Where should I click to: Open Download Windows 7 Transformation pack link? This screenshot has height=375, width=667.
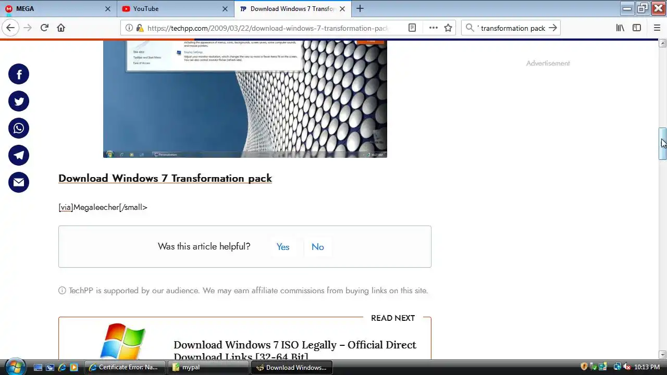[x=165, y=178]
